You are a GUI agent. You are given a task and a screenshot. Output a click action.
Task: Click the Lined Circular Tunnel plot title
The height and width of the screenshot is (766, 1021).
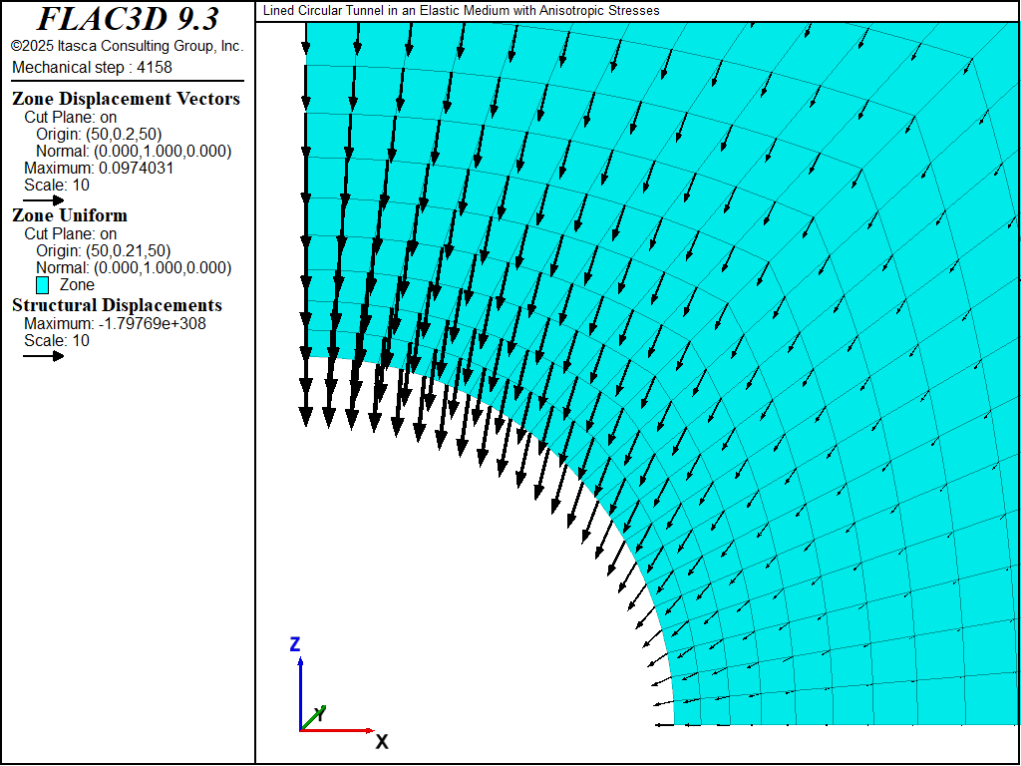461,11
